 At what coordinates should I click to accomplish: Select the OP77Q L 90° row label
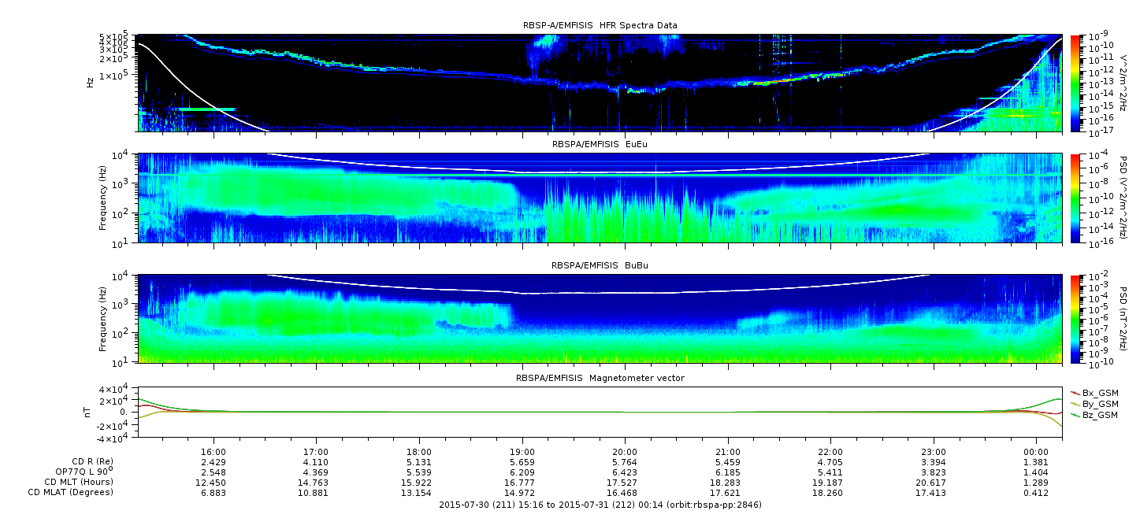tap(82, 471)
